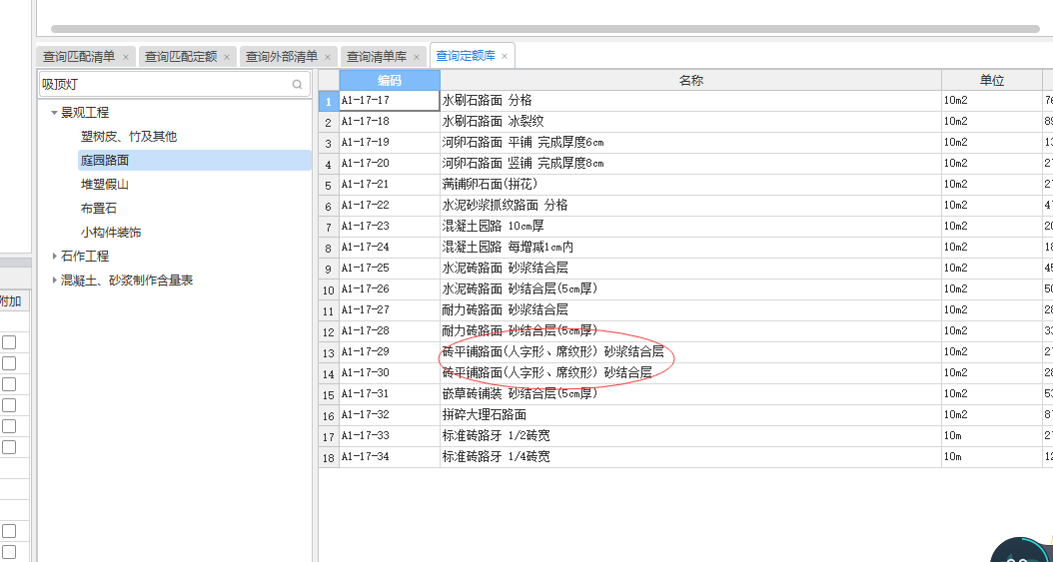Click row 标准砖路牙 1/2砖宽
This screenshot has width=1053, height=562.
690,436
